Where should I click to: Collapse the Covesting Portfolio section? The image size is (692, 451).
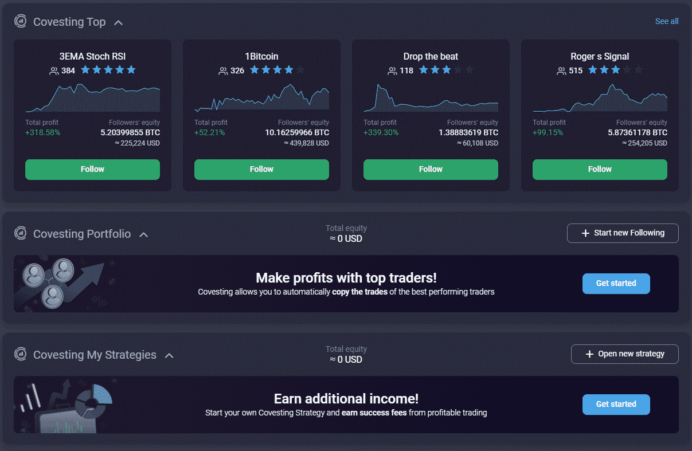(x=144, y=234)
